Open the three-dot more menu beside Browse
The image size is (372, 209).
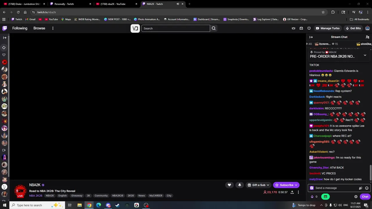[53, 28]
